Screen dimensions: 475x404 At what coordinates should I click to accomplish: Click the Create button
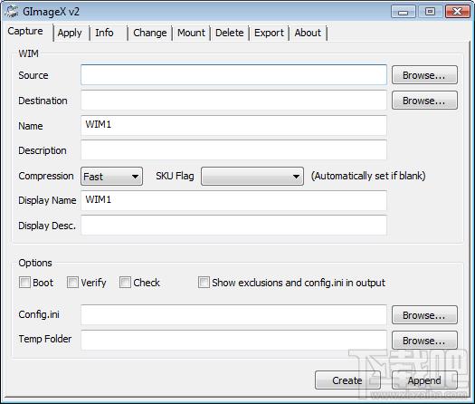347,380
